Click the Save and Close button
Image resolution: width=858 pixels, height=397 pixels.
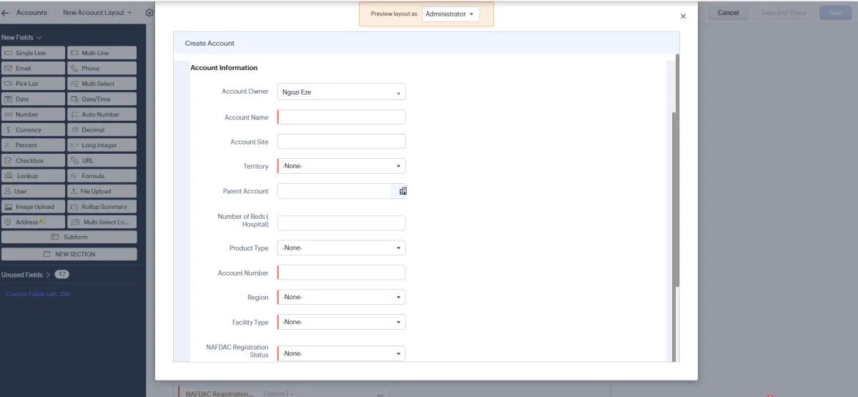point(783,13)
